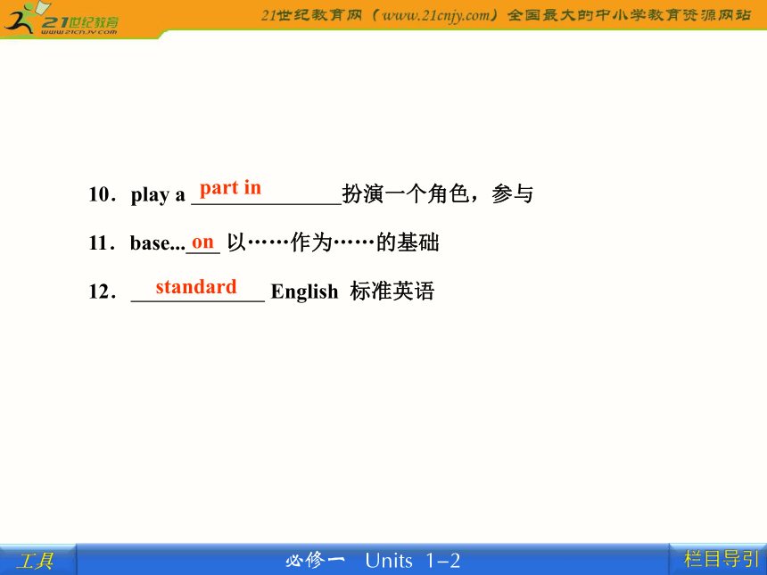Click the word 'English' in item 12
Image resolution: width=767 pixels, height=575 pixels.
(304, 292)
